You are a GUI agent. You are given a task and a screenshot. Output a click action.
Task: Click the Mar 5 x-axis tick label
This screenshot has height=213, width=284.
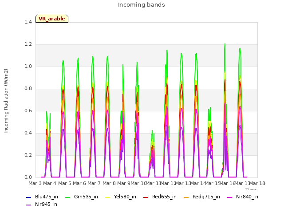65,183
